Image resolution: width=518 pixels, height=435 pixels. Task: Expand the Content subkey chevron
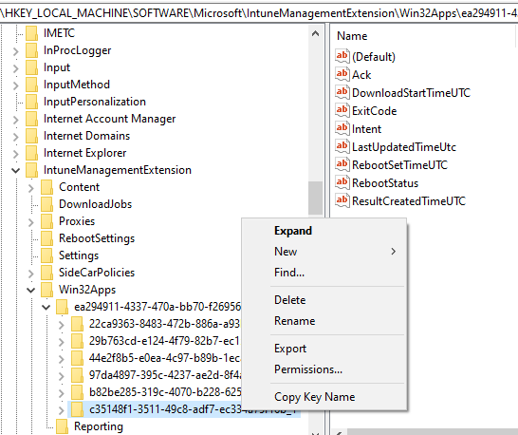pos(31,188)
